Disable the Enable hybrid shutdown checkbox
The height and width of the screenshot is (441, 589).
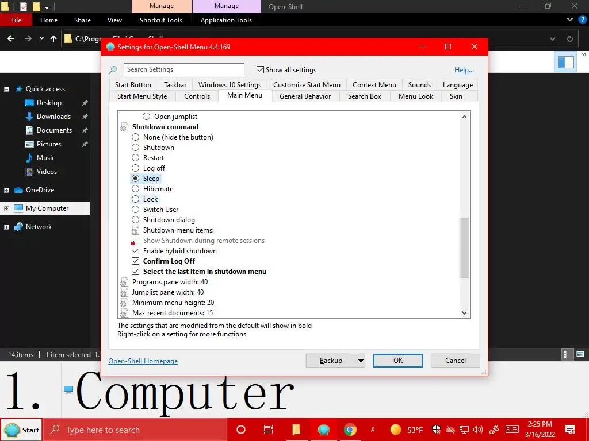coord(135,251)
